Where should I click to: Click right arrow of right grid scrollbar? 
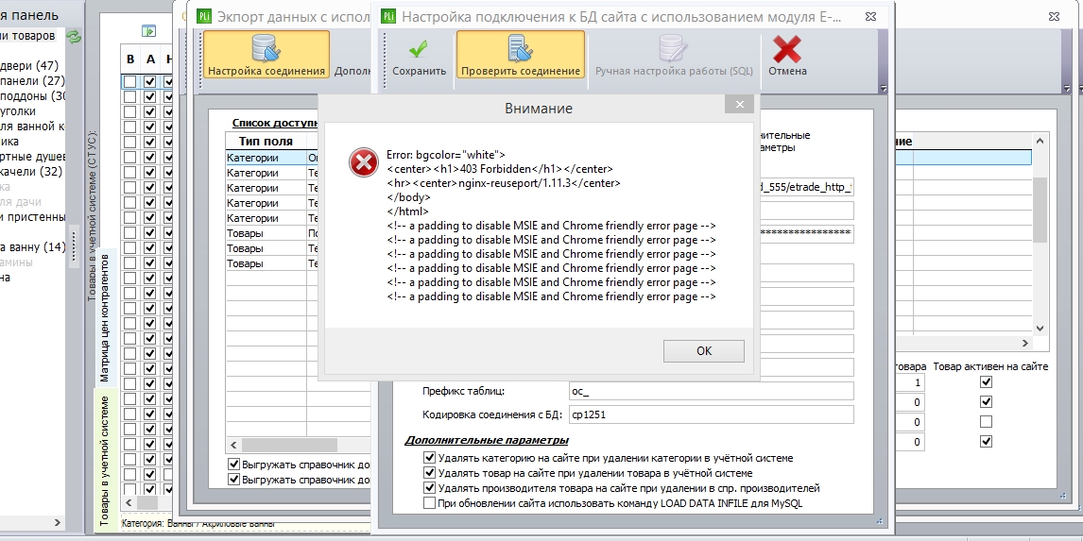tap(1025, 343)
